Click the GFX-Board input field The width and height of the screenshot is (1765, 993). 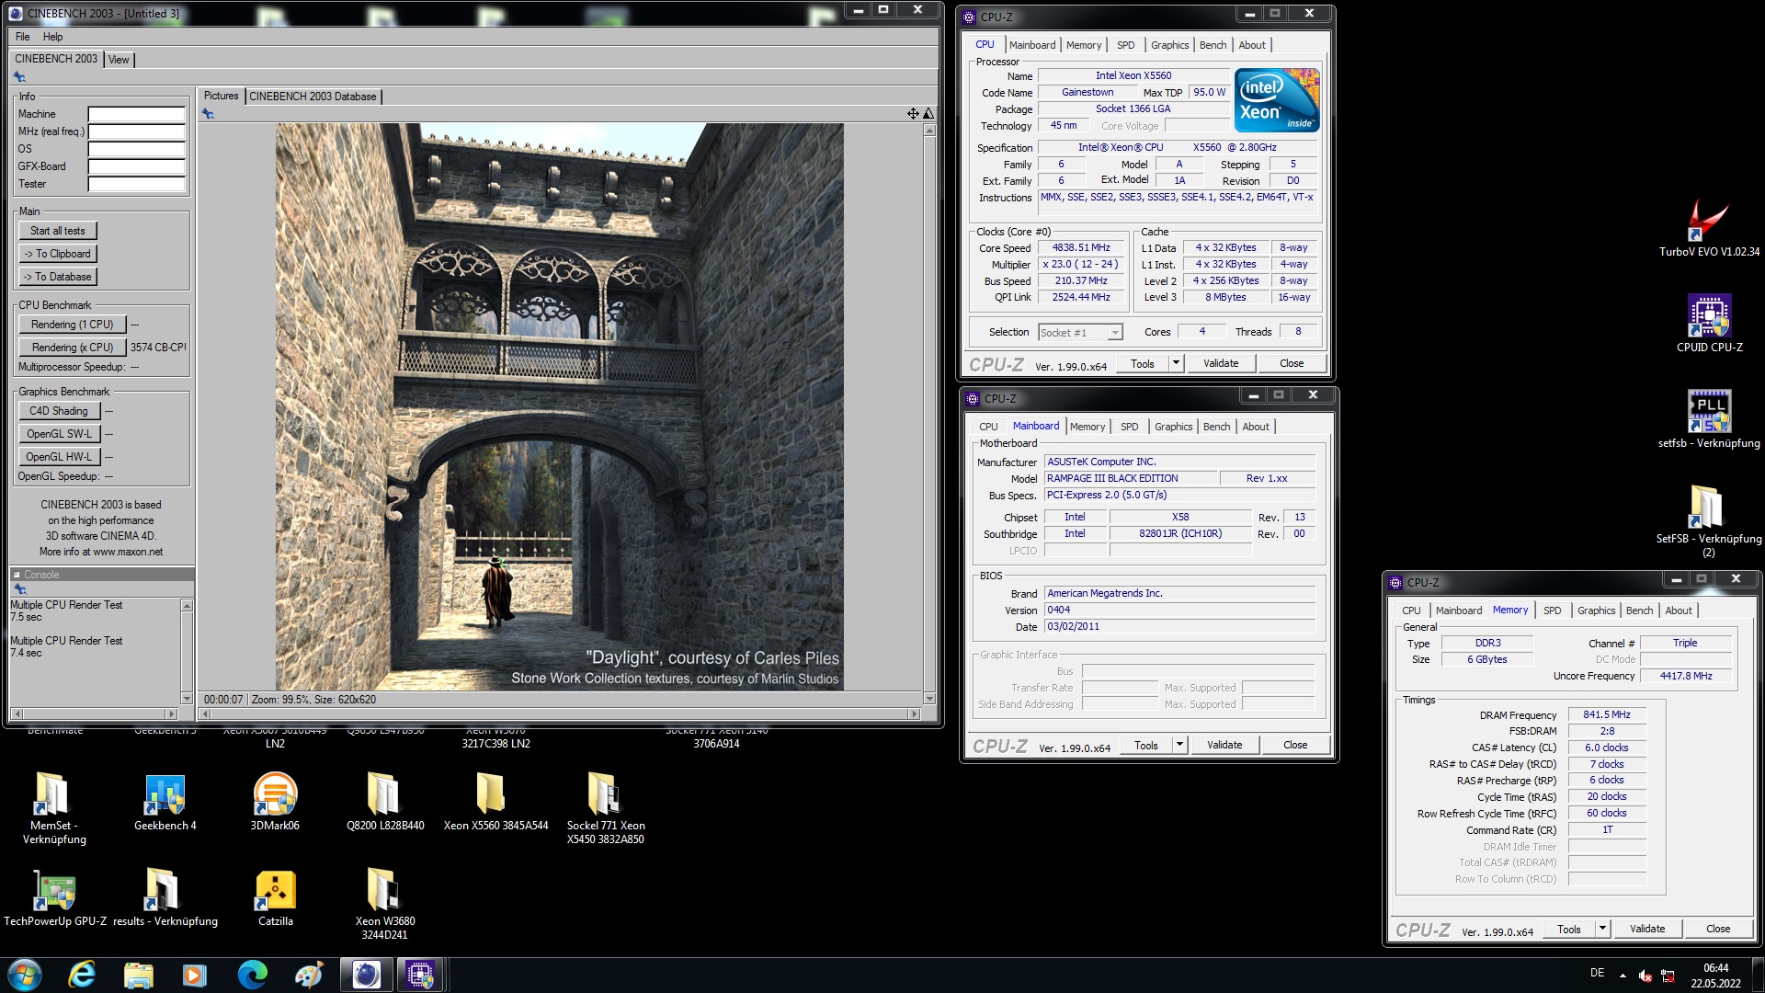click(137, 166)
